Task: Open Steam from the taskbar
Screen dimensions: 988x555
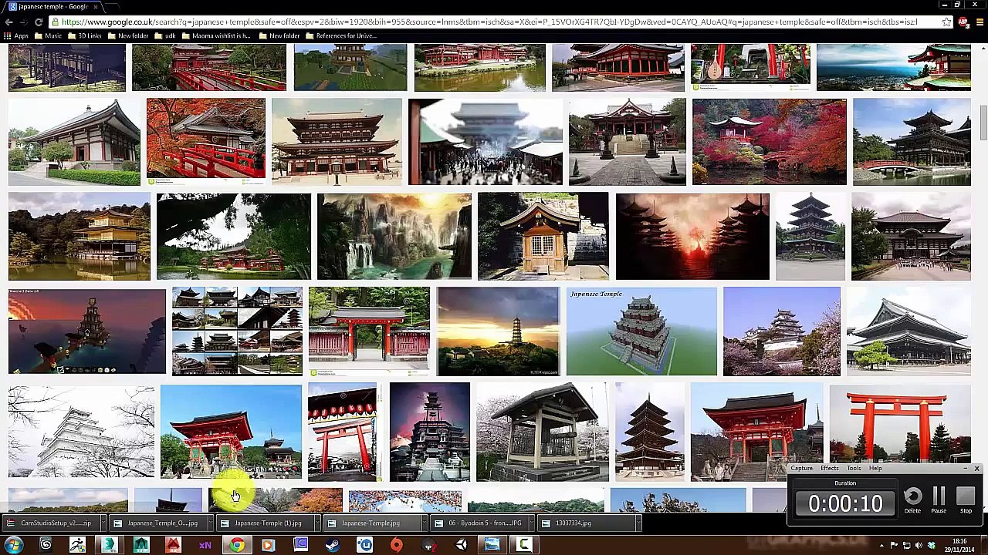Action: click(333, 545)
